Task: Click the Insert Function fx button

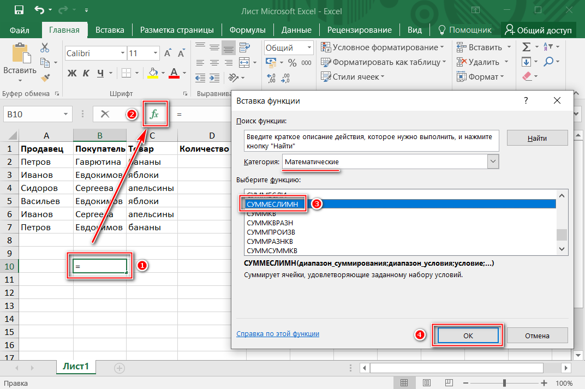Action: (154, 113)
